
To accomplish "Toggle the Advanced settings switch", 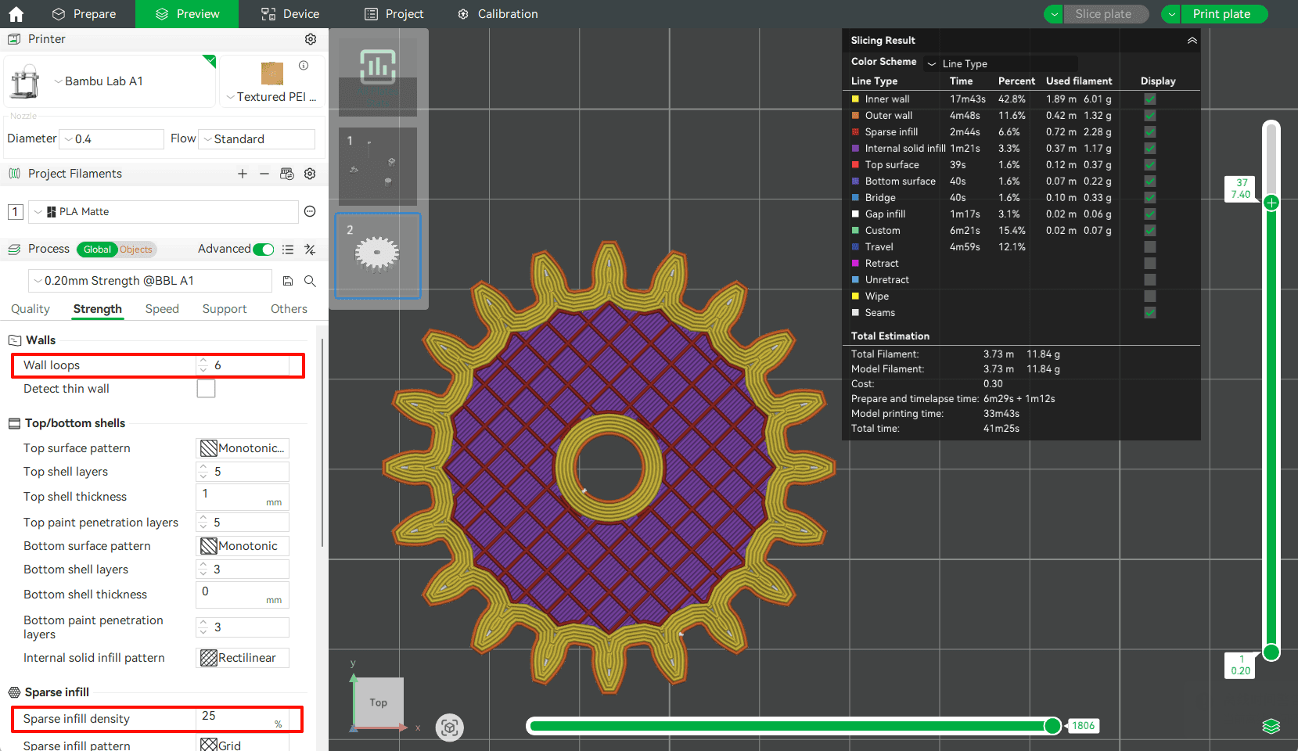I will [x=264, y=250].
